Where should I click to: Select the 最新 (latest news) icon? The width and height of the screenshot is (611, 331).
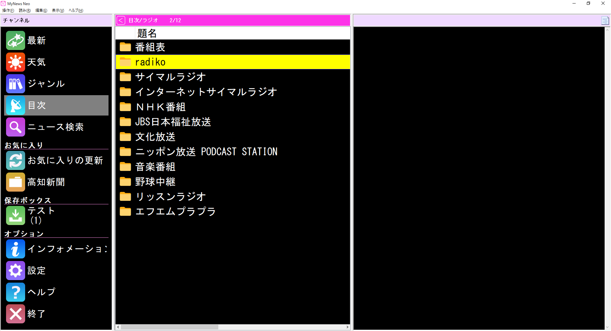coord(15,40)
